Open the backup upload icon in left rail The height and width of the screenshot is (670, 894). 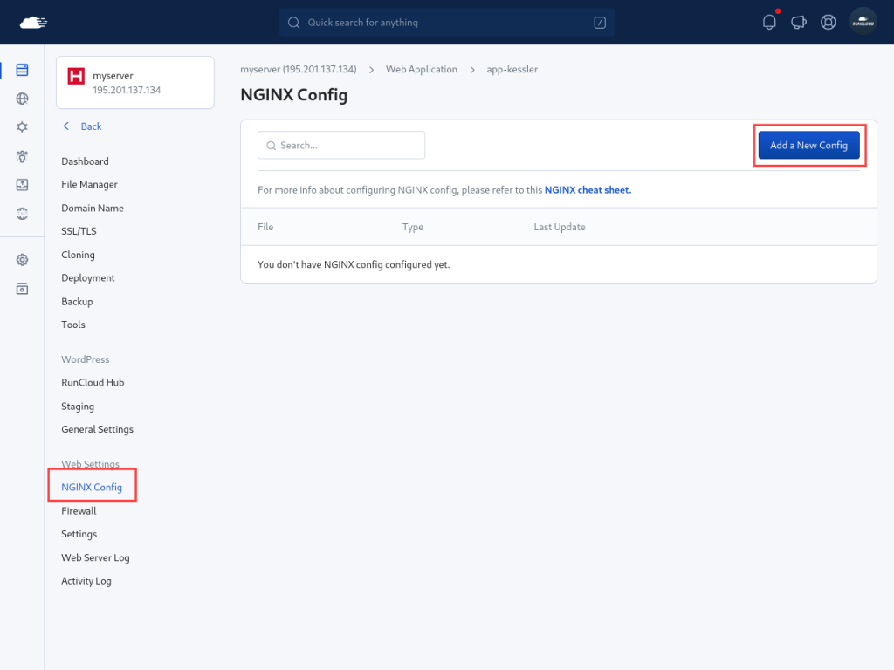(x=22, y=185)
